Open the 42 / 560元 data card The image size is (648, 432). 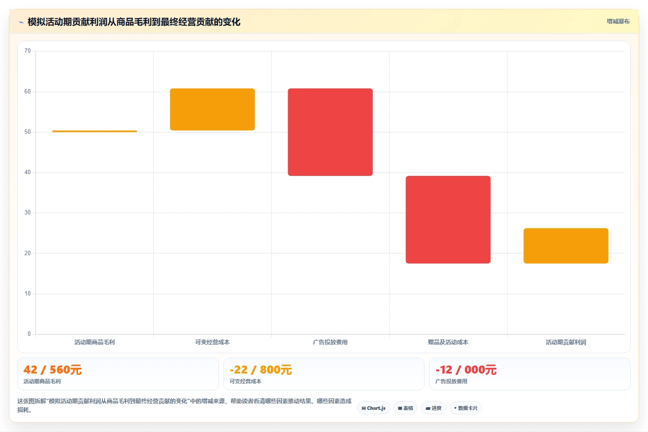point(118,374)
